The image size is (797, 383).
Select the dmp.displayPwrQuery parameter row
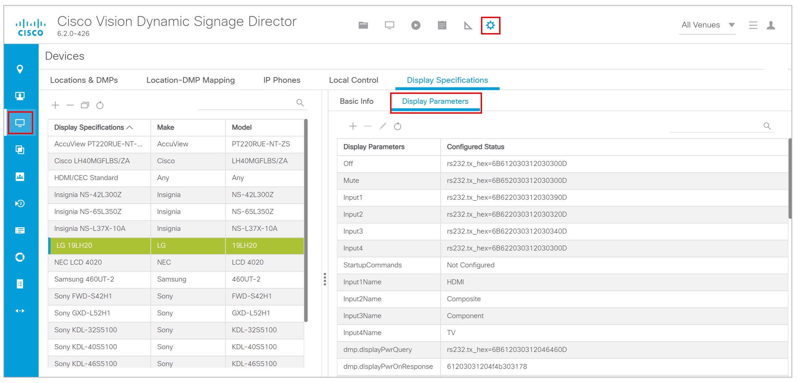[562, 350]
